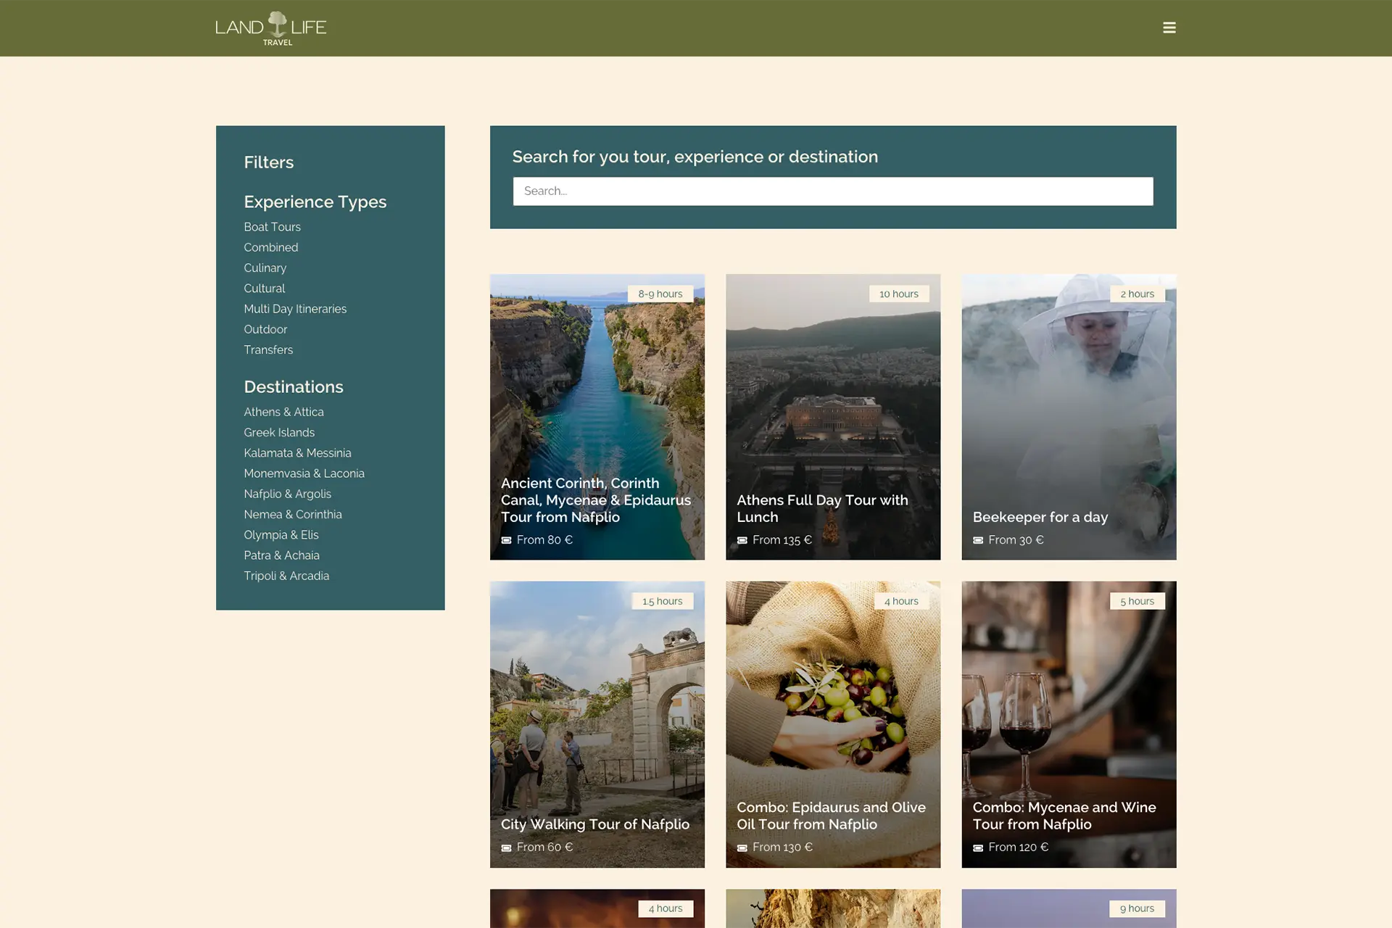Click the ticket icon beside From 60 €

click(506, 848)
